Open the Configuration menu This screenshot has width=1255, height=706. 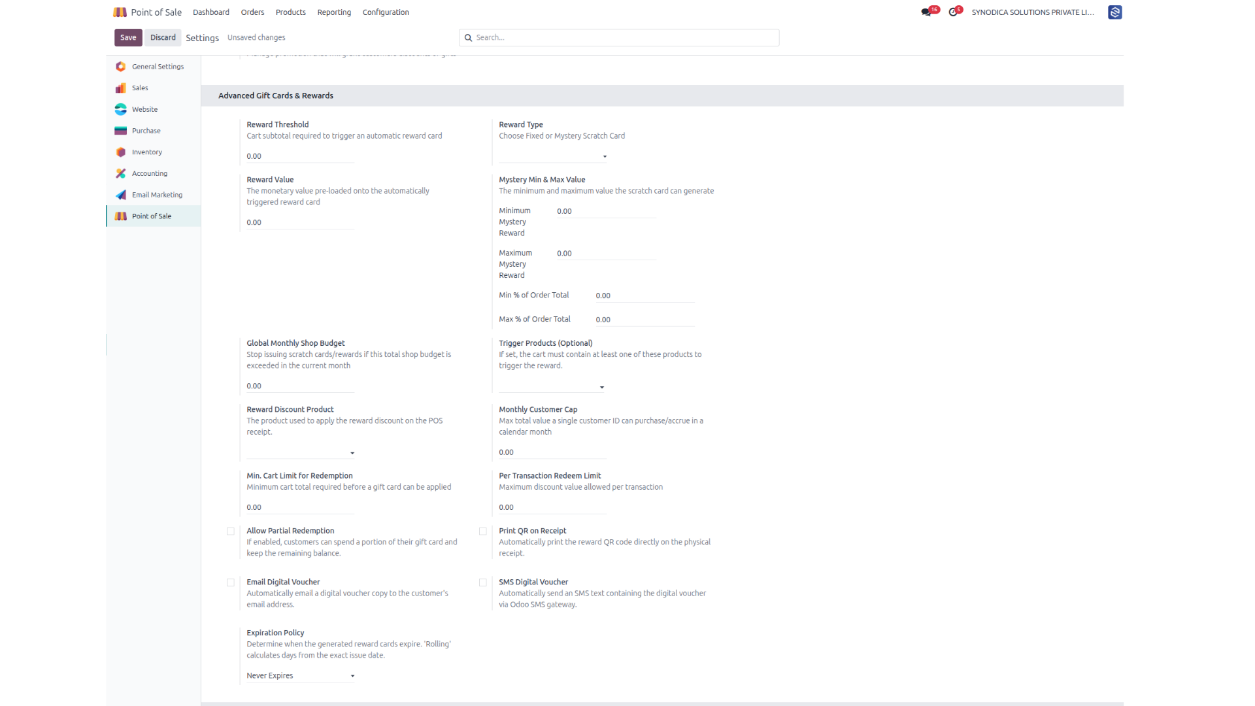(386, 12)
